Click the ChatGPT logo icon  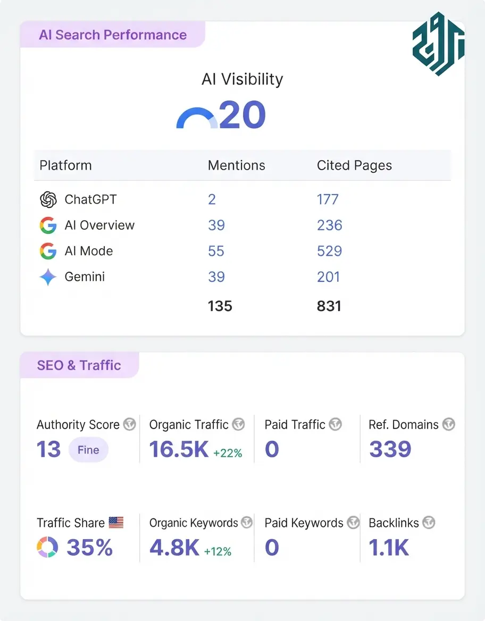48,199
